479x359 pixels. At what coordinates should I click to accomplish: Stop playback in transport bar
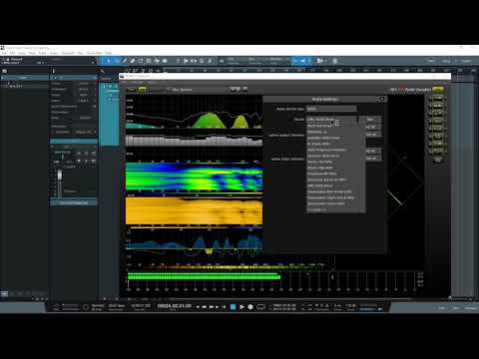point(233,307)
